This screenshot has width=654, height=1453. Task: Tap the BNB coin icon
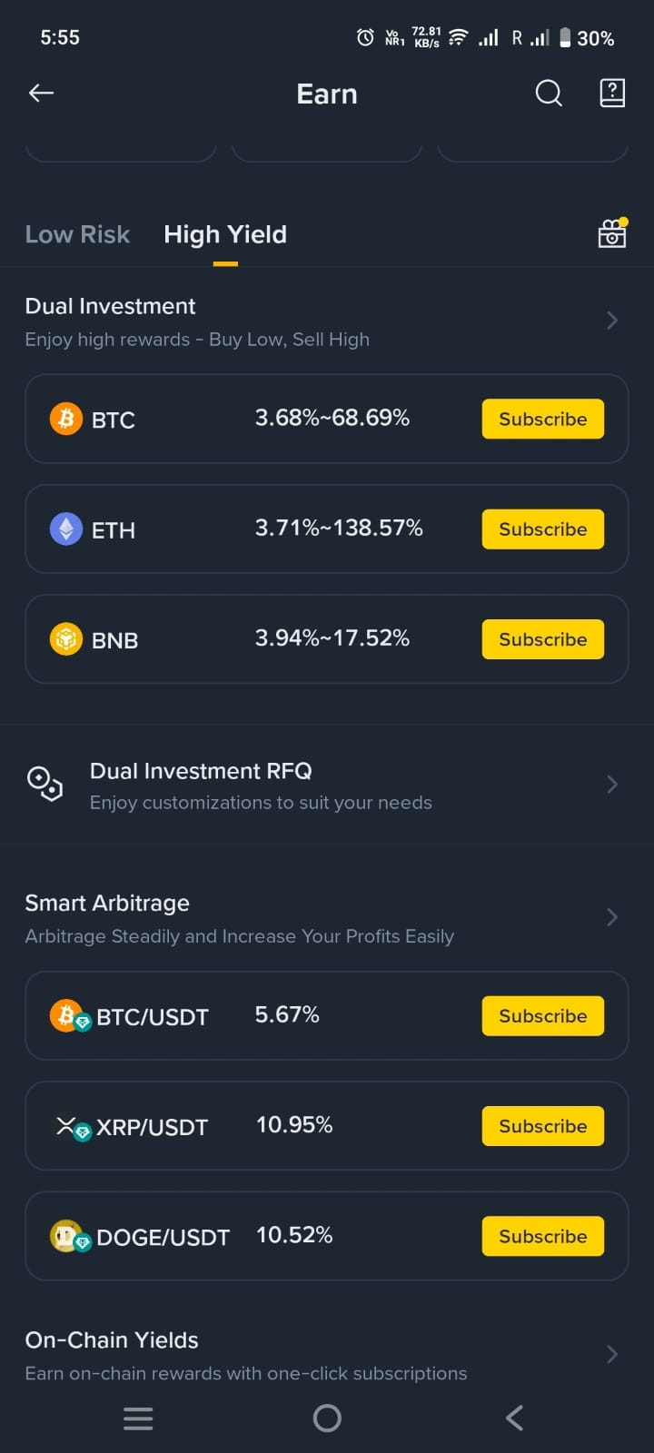[x=65, y=639]
